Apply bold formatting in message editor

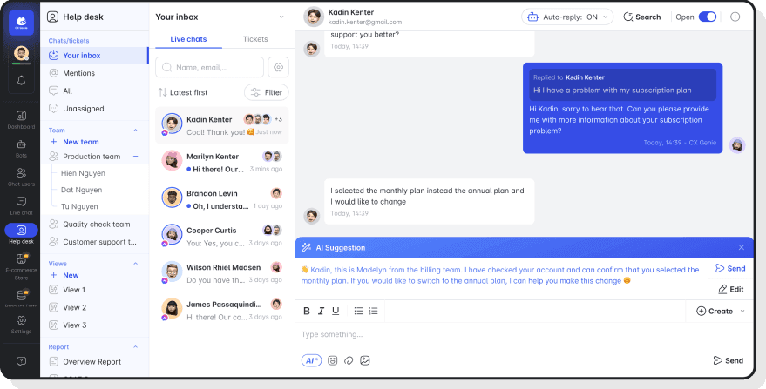coord(307,311)
